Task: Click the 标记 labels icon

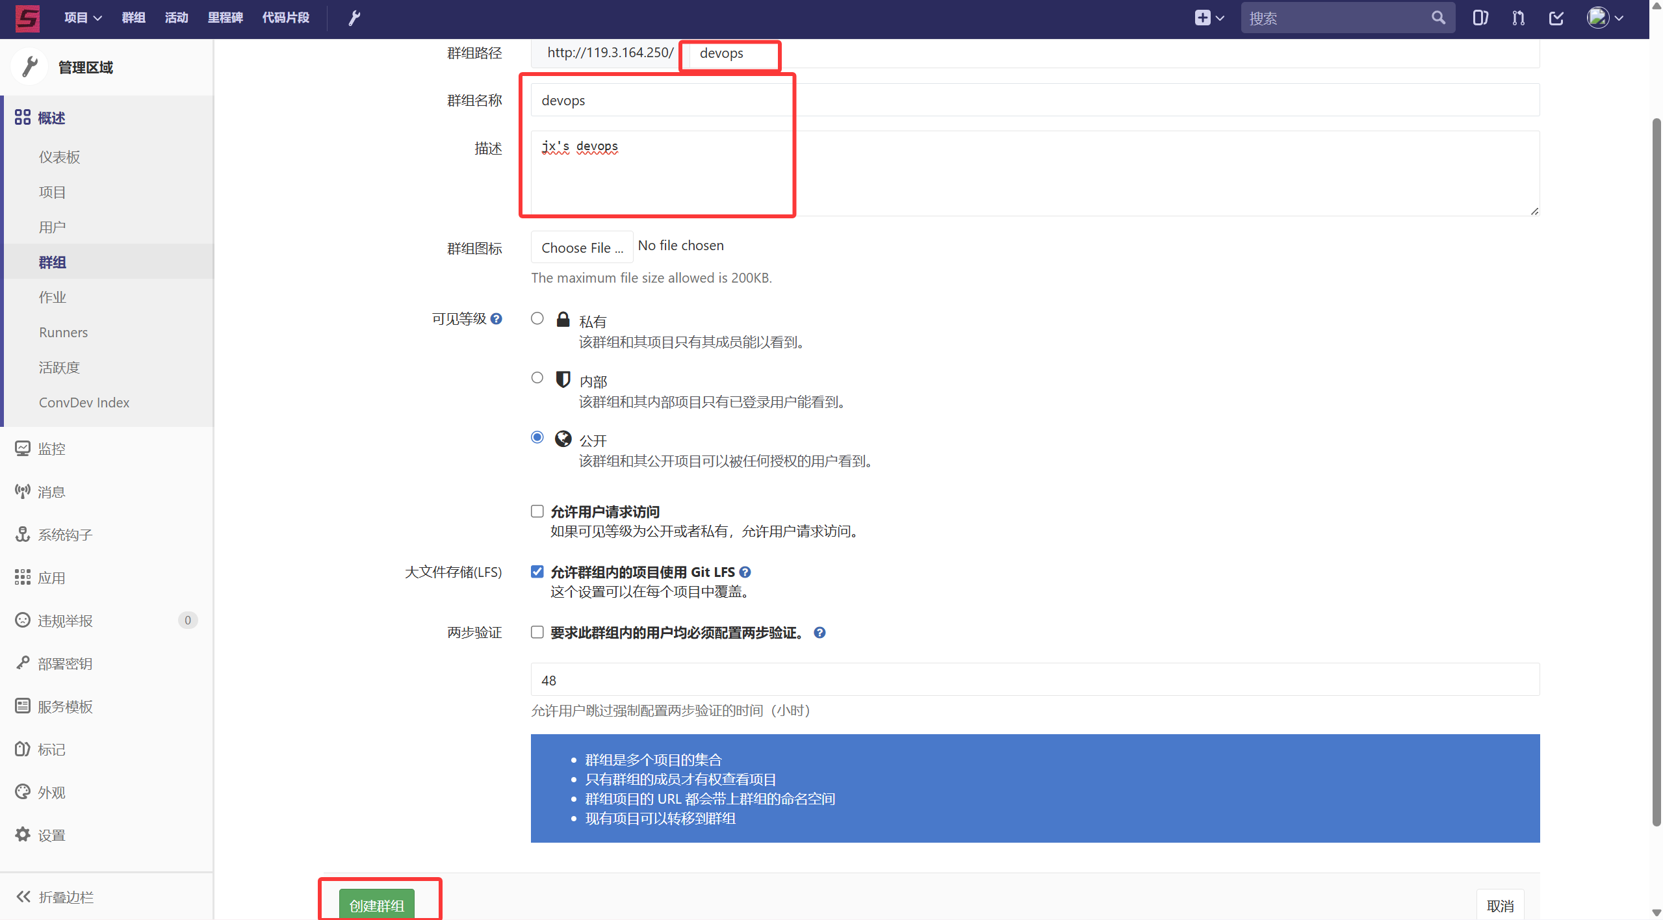Action: (23, 749)
